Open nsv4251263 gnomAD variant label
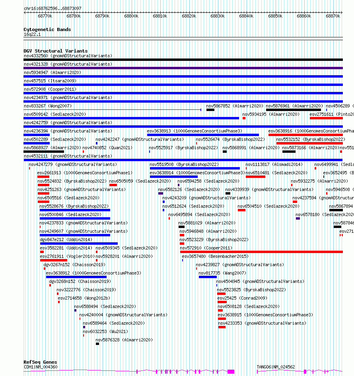Viewport: 354px width, 376px height. tap(82, 190)
